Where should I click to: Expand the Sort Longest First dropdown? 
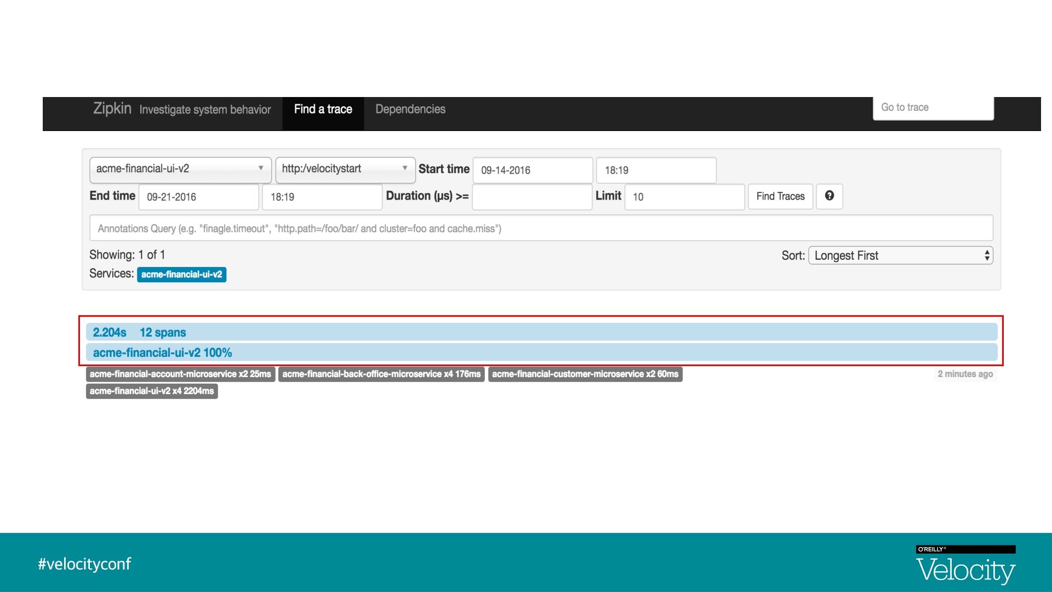(900, 255)
